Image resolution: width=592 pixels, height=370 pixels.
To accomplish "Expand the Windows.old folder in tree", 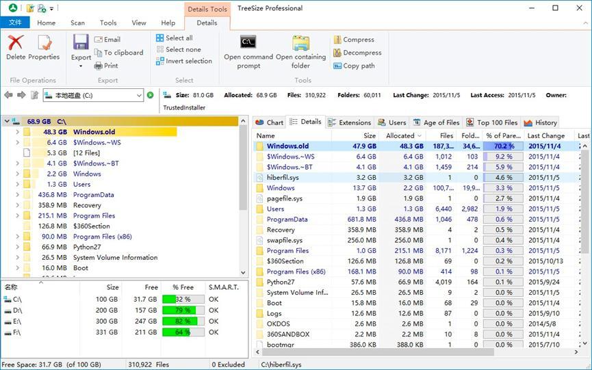I will tap(17, 132).
